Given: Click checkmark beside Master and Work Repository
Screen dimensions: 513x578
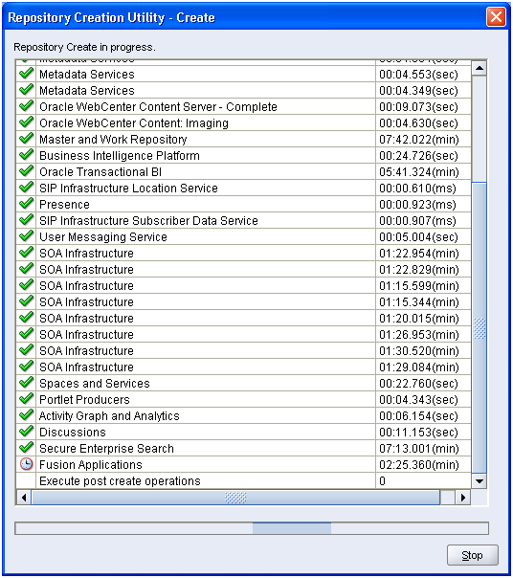Looking at the screenshot, I should [x=26, y=139].
